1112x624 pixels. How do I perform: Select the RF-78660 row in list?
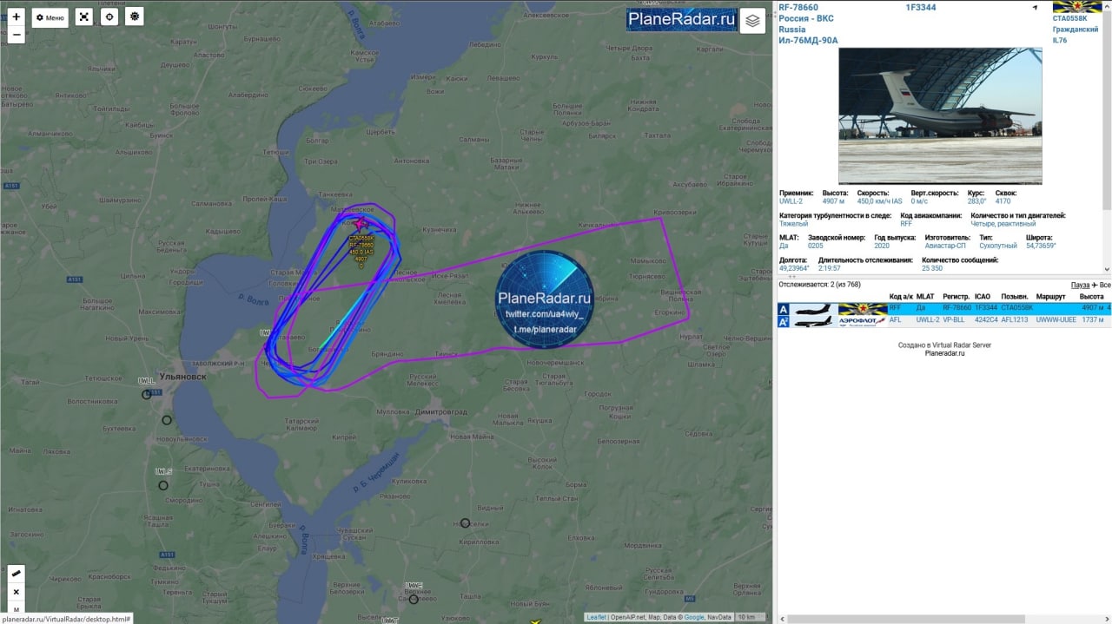[944, 308]
